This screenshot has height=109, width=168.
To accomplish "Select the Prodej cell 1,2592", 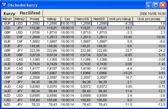I will coord(35,24).
